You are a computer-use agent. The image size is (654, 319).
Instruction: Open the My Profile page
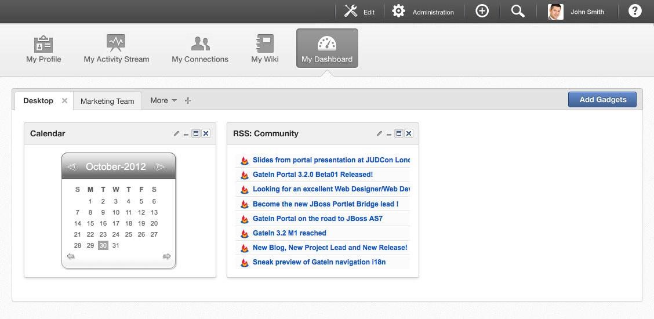tap(43, 49)
